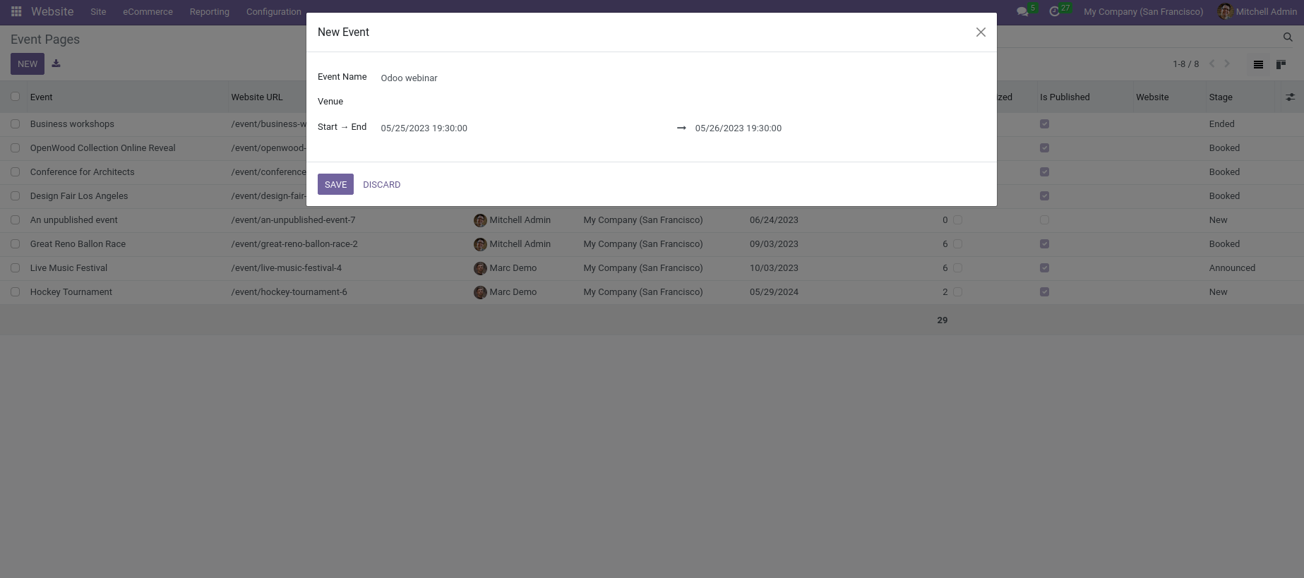Click Mitchell Admin avatar in Great Reno row
Screen dimensions: 1304x578
tap(480, 244)
